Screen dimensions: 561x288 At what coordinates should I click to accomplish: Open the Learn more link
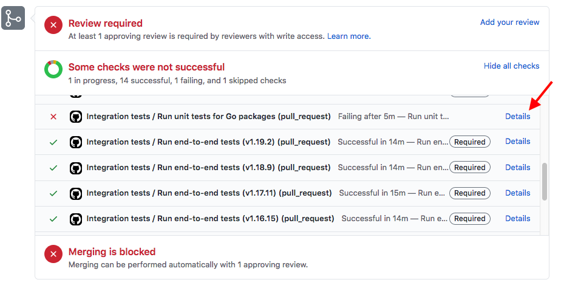pos(348,36)
